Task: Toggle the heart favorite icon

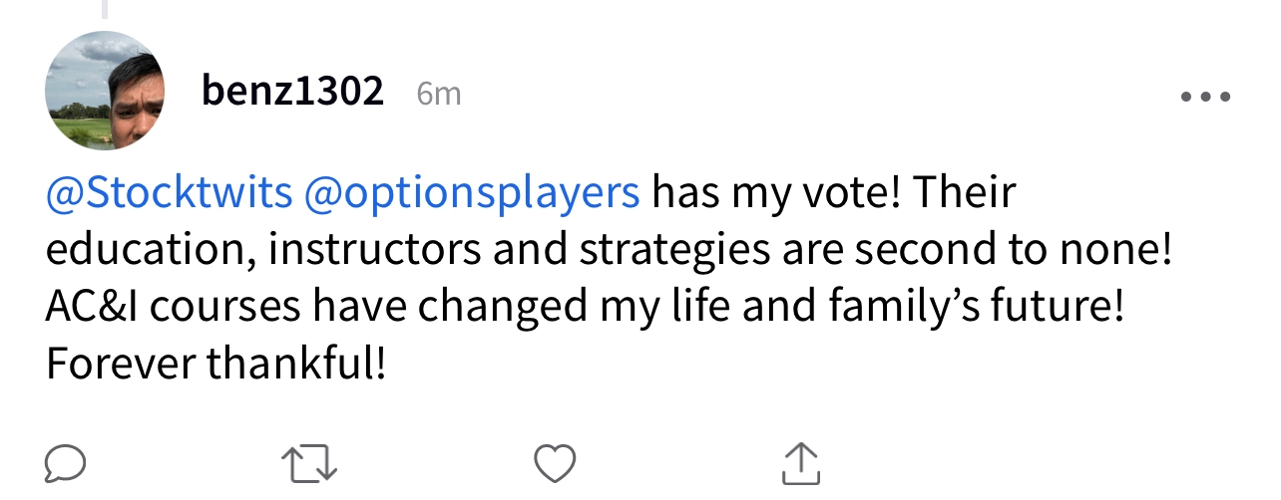Action: (555, 464)
